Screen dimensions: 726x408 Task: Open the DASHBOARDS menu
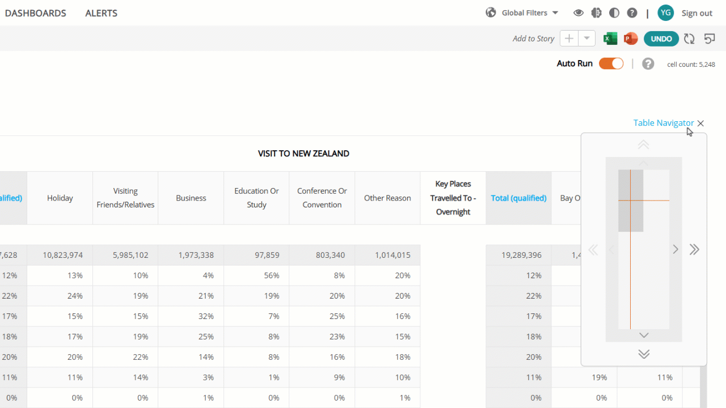click(x=35, y=13)
